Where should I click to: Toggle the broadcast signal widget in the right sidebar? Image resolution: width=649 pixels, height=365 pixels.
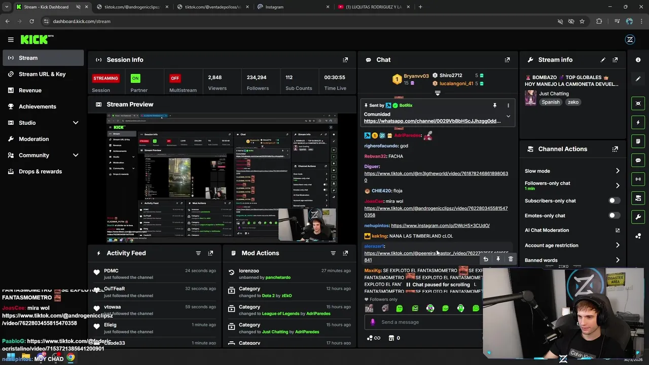(x=638, y=179)
